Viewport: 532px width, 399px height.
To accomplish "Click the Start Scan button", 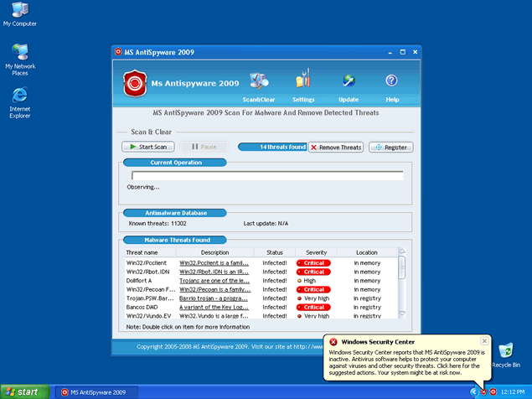I will point(148,147).
